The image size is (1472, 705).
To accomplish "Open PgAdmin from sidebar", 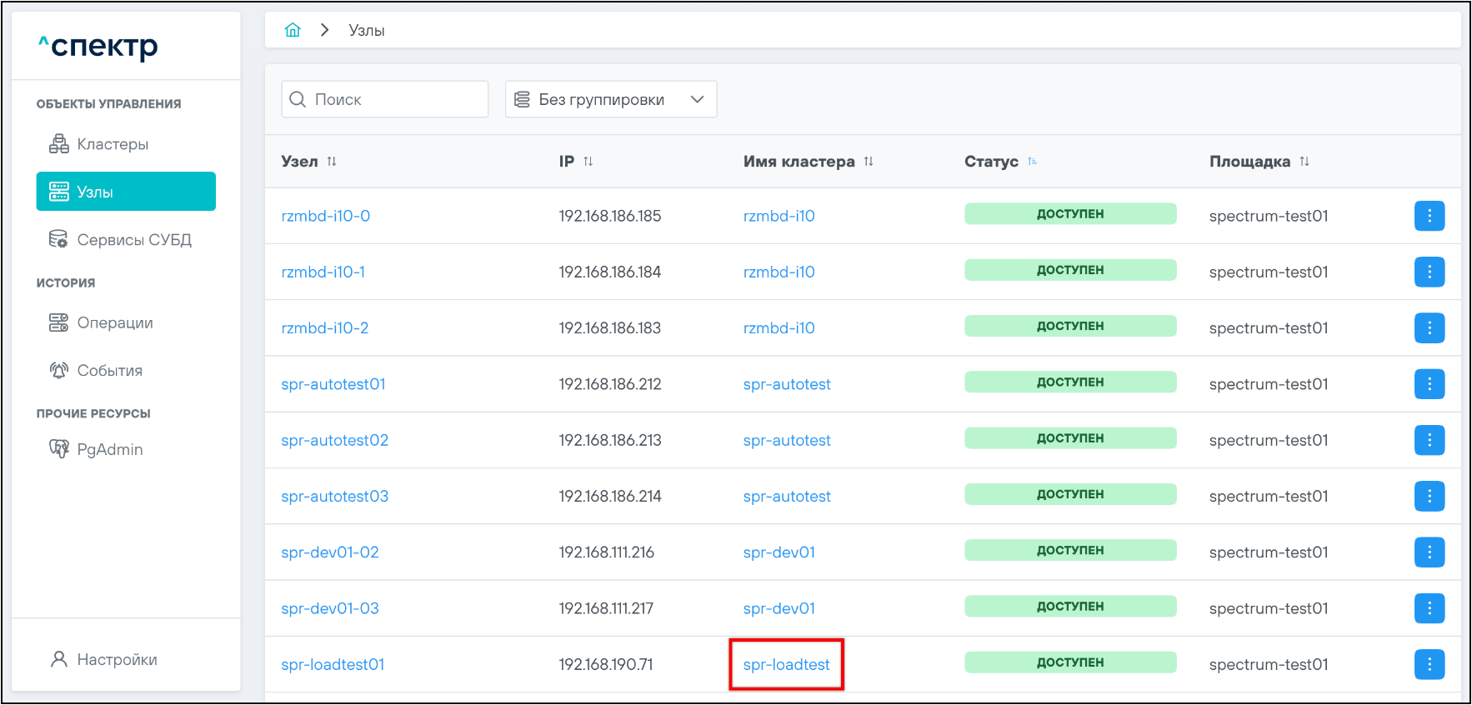I will coord(109,449).
